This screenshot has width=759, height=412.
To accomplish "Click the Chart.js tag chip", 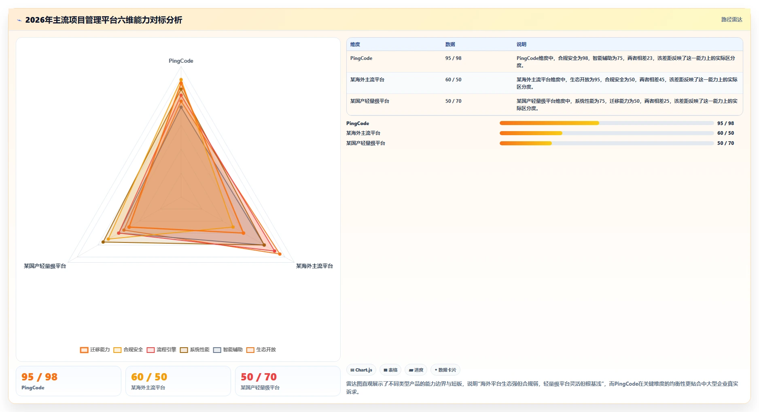I will (x=361, y=370).
